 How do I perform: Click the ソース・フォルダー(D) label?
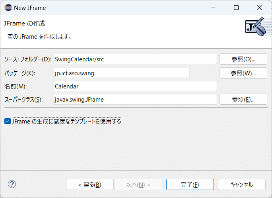pos(28,59)
